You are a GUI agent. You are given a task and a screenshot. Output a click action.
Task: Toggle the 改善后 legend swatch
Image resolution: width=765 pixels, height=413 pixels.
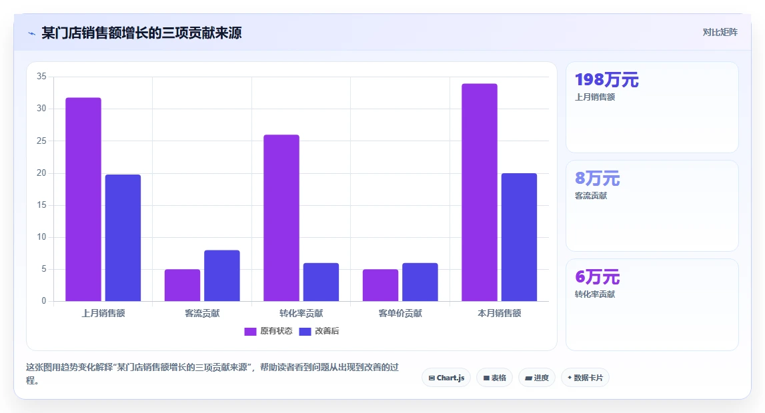[305, 332]
